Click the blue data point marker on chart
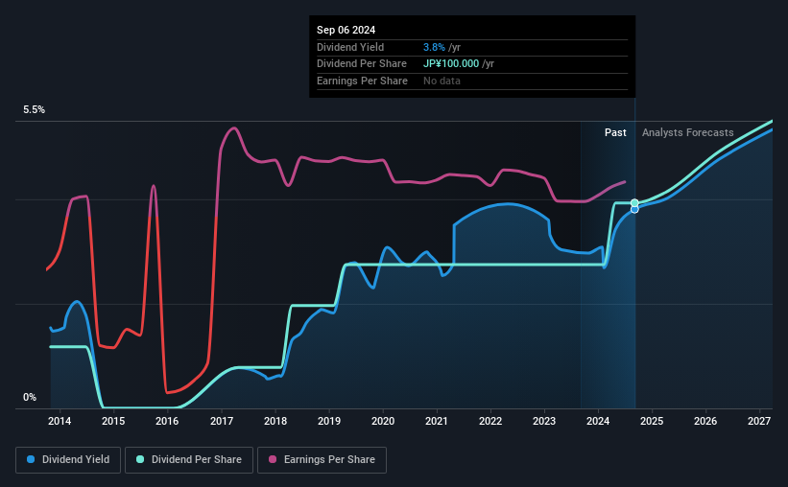 pos(634,209)
